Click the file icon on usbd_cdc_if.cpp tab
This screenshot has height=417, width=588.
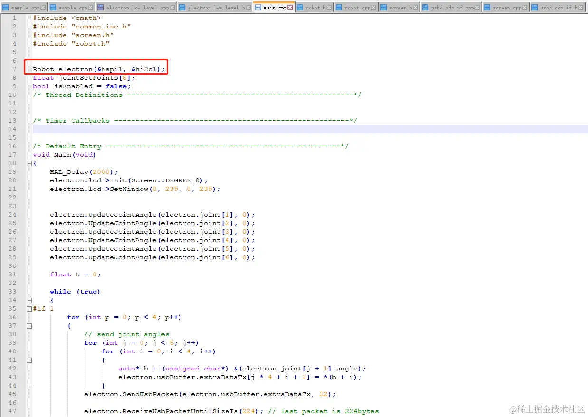(x=426, y=8)
